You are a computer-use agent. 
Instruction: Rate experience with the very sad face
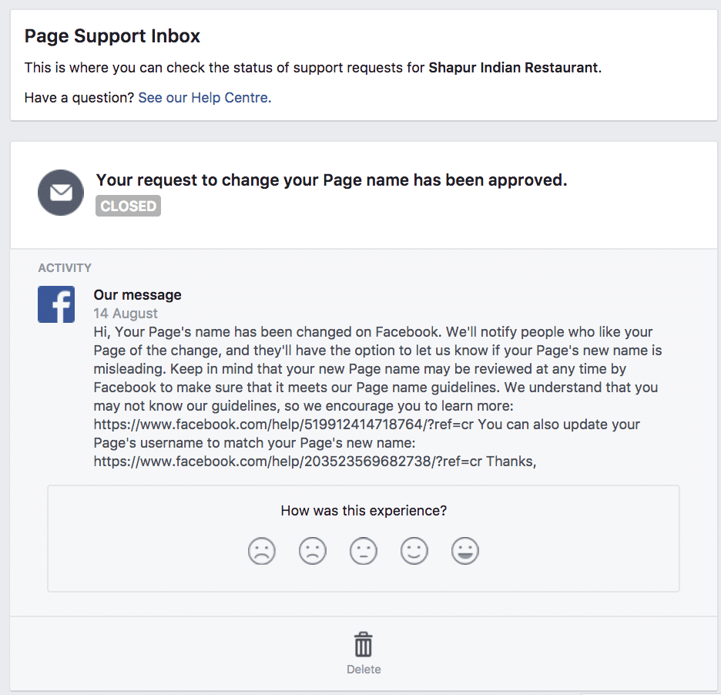coord(262,551)
